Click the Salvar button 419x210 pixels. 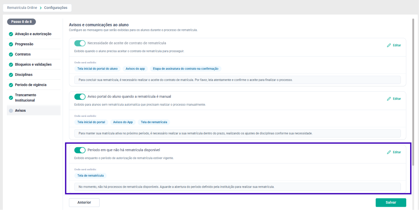[391, 202]
